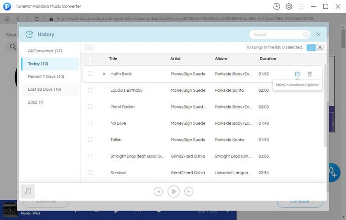Click the Pandora URL address

(x=185, y=19)
